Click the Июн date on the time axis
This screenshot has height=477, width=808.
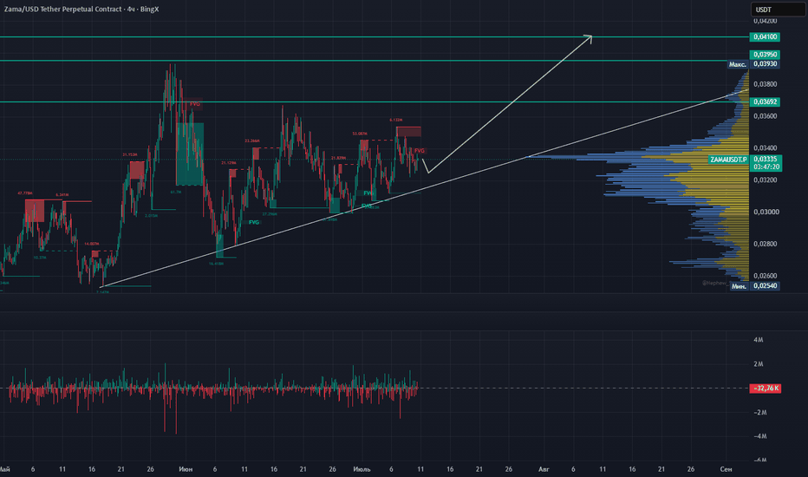[186, 469]
